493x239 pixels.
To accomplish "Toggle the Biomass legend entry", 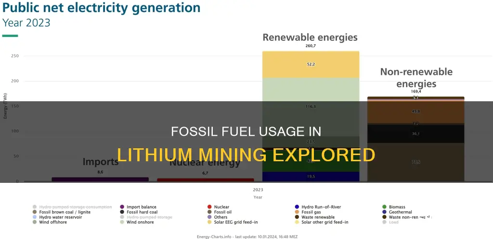I will coord(394,207).
